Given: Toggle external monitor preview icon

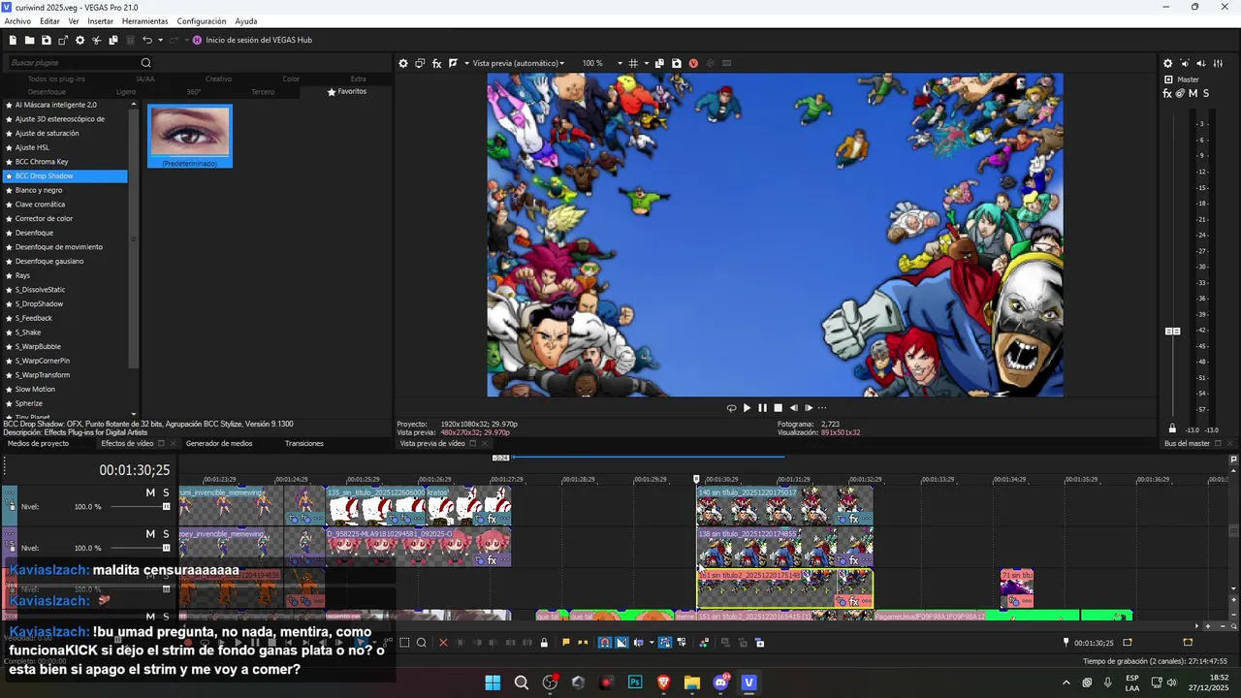Looking at the screenshot, I should [420, 63].
